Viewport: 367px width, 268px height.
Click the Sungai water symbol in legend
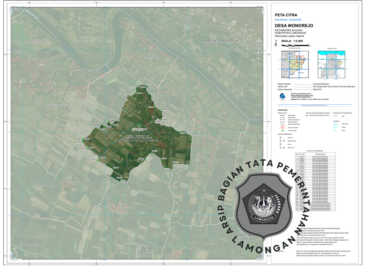tap(335, 127)
